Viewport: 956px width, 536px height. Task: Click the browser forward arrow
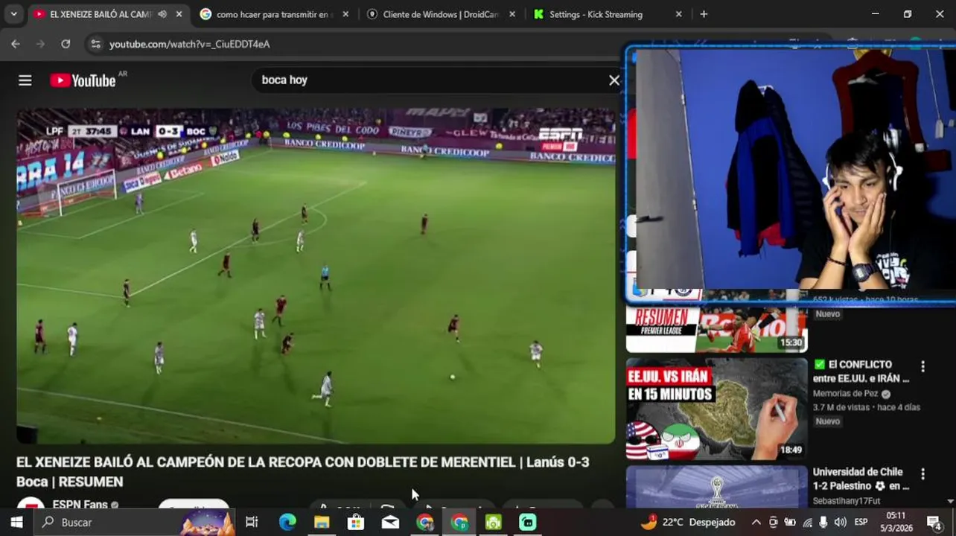click(41, 44)
